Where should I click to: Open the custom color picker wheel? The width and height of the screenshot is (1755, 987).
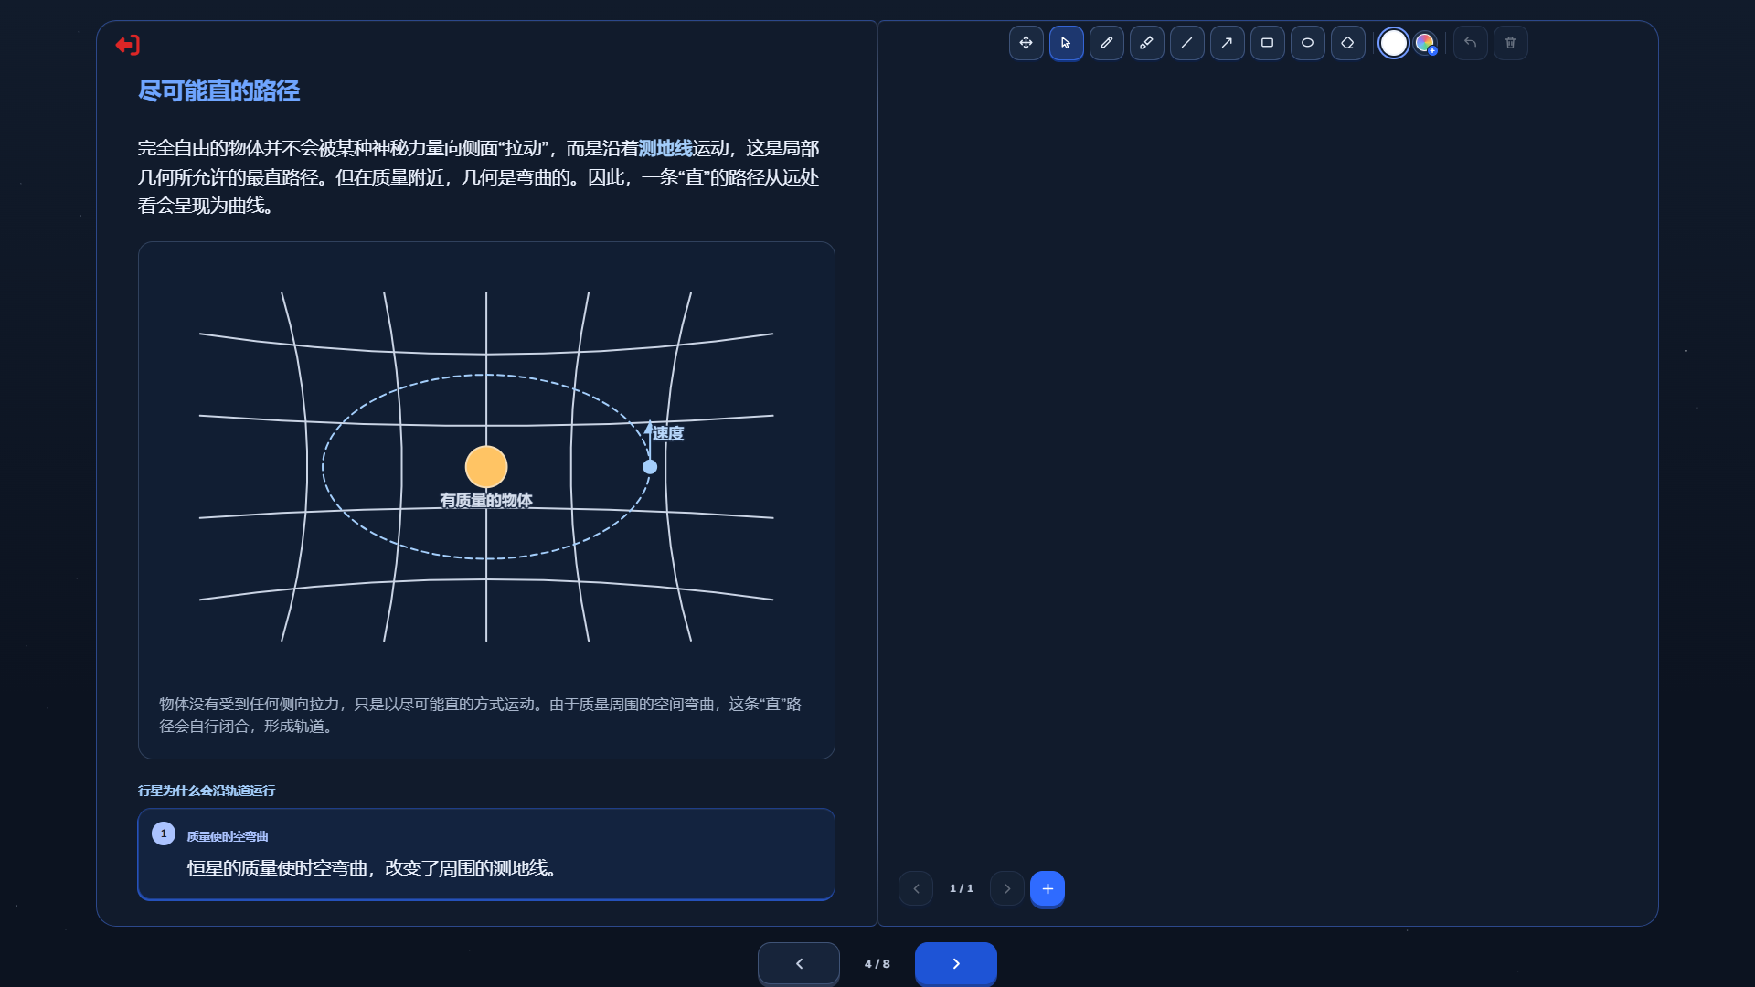tap(1425, 43)
